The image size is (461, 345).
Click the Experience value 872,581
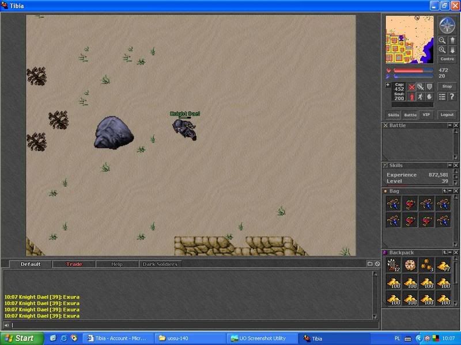[439, 175]
